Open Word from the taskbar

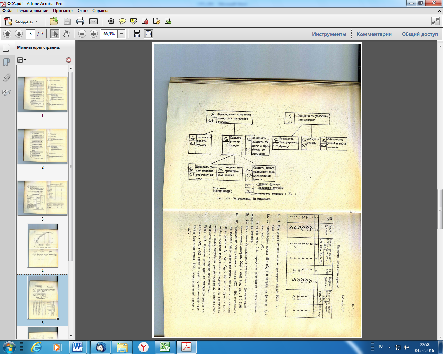click(x=78, y=347)
